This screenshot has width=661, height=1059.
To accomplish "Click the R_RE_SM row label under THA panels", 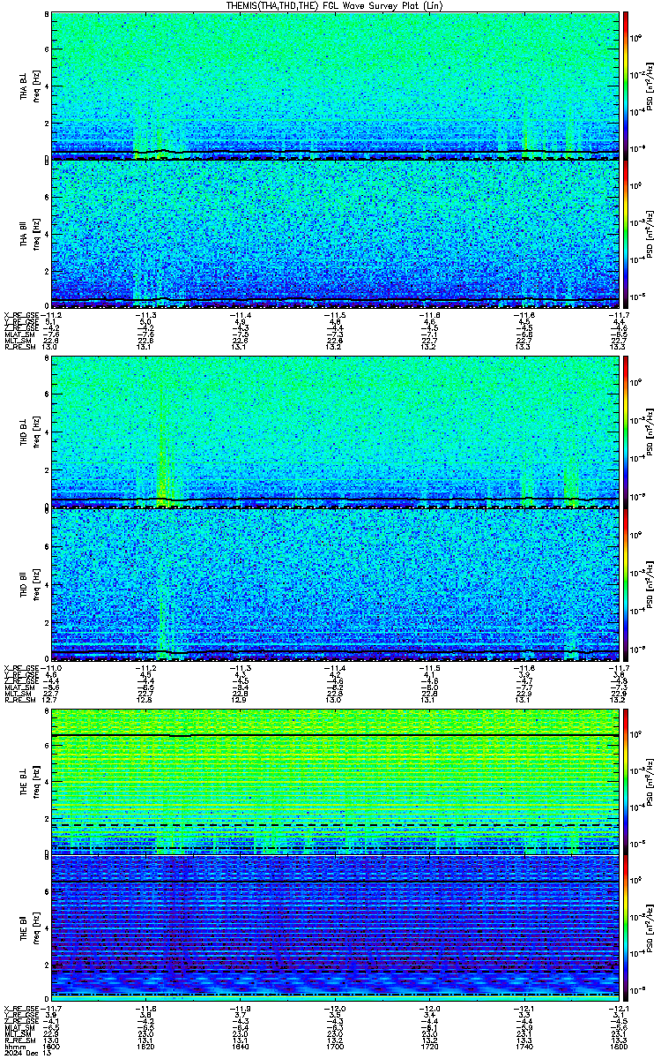I will (x=21, y=348).
